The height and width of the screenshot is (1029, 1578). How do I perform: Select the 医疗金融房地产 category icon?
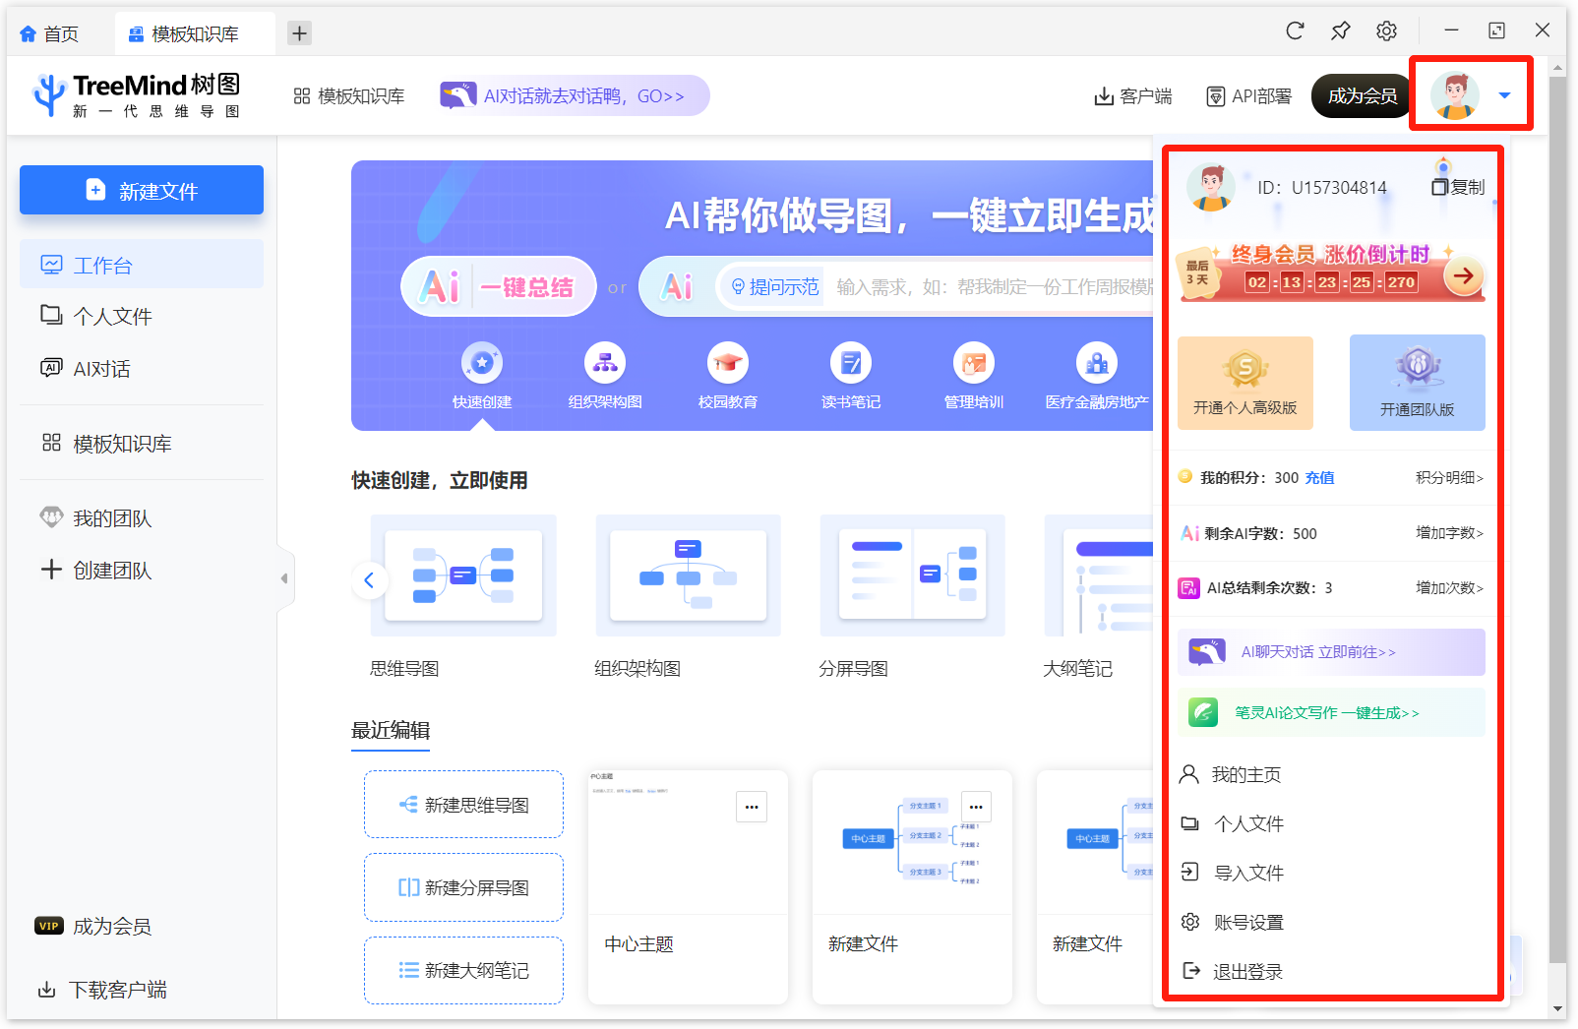1097,375
